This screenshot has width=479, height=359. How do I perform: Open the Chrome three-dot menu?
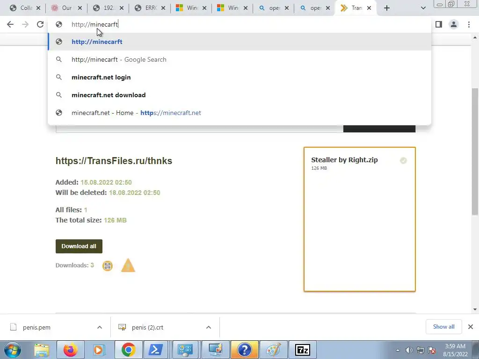[x=469, y=24]
